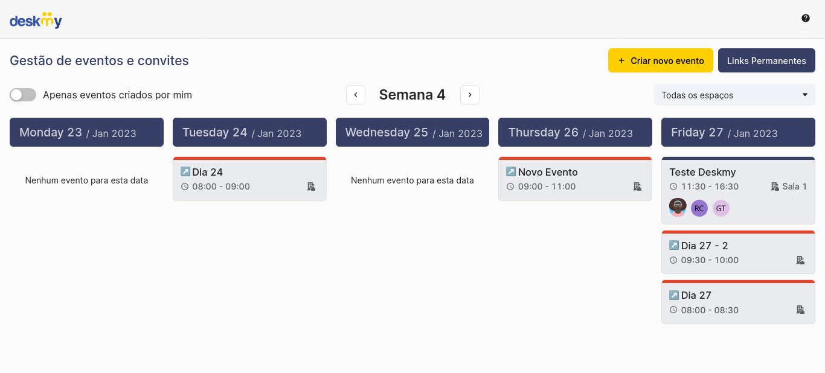Open the Todas os espaços dropdown
The image size is (825, 373).
tap(734, 95)
